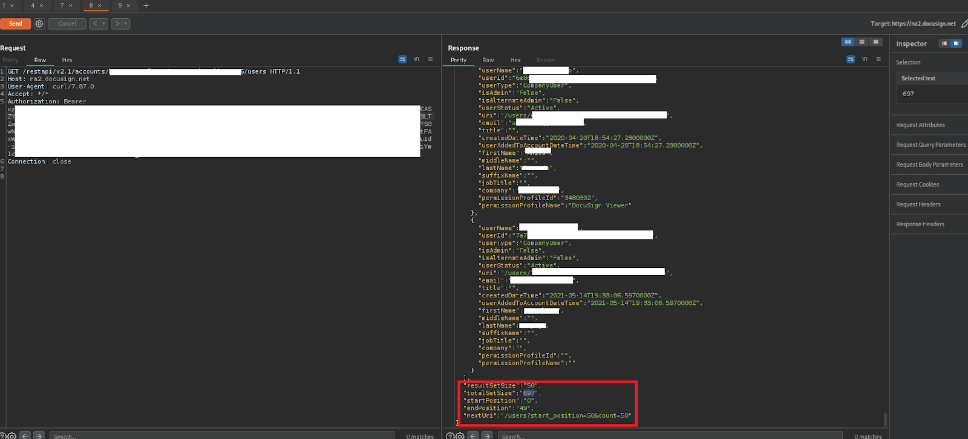Expand Response Headers in Inspector
The height and width of the screenshot is (439, 968).
coord(929,224)
